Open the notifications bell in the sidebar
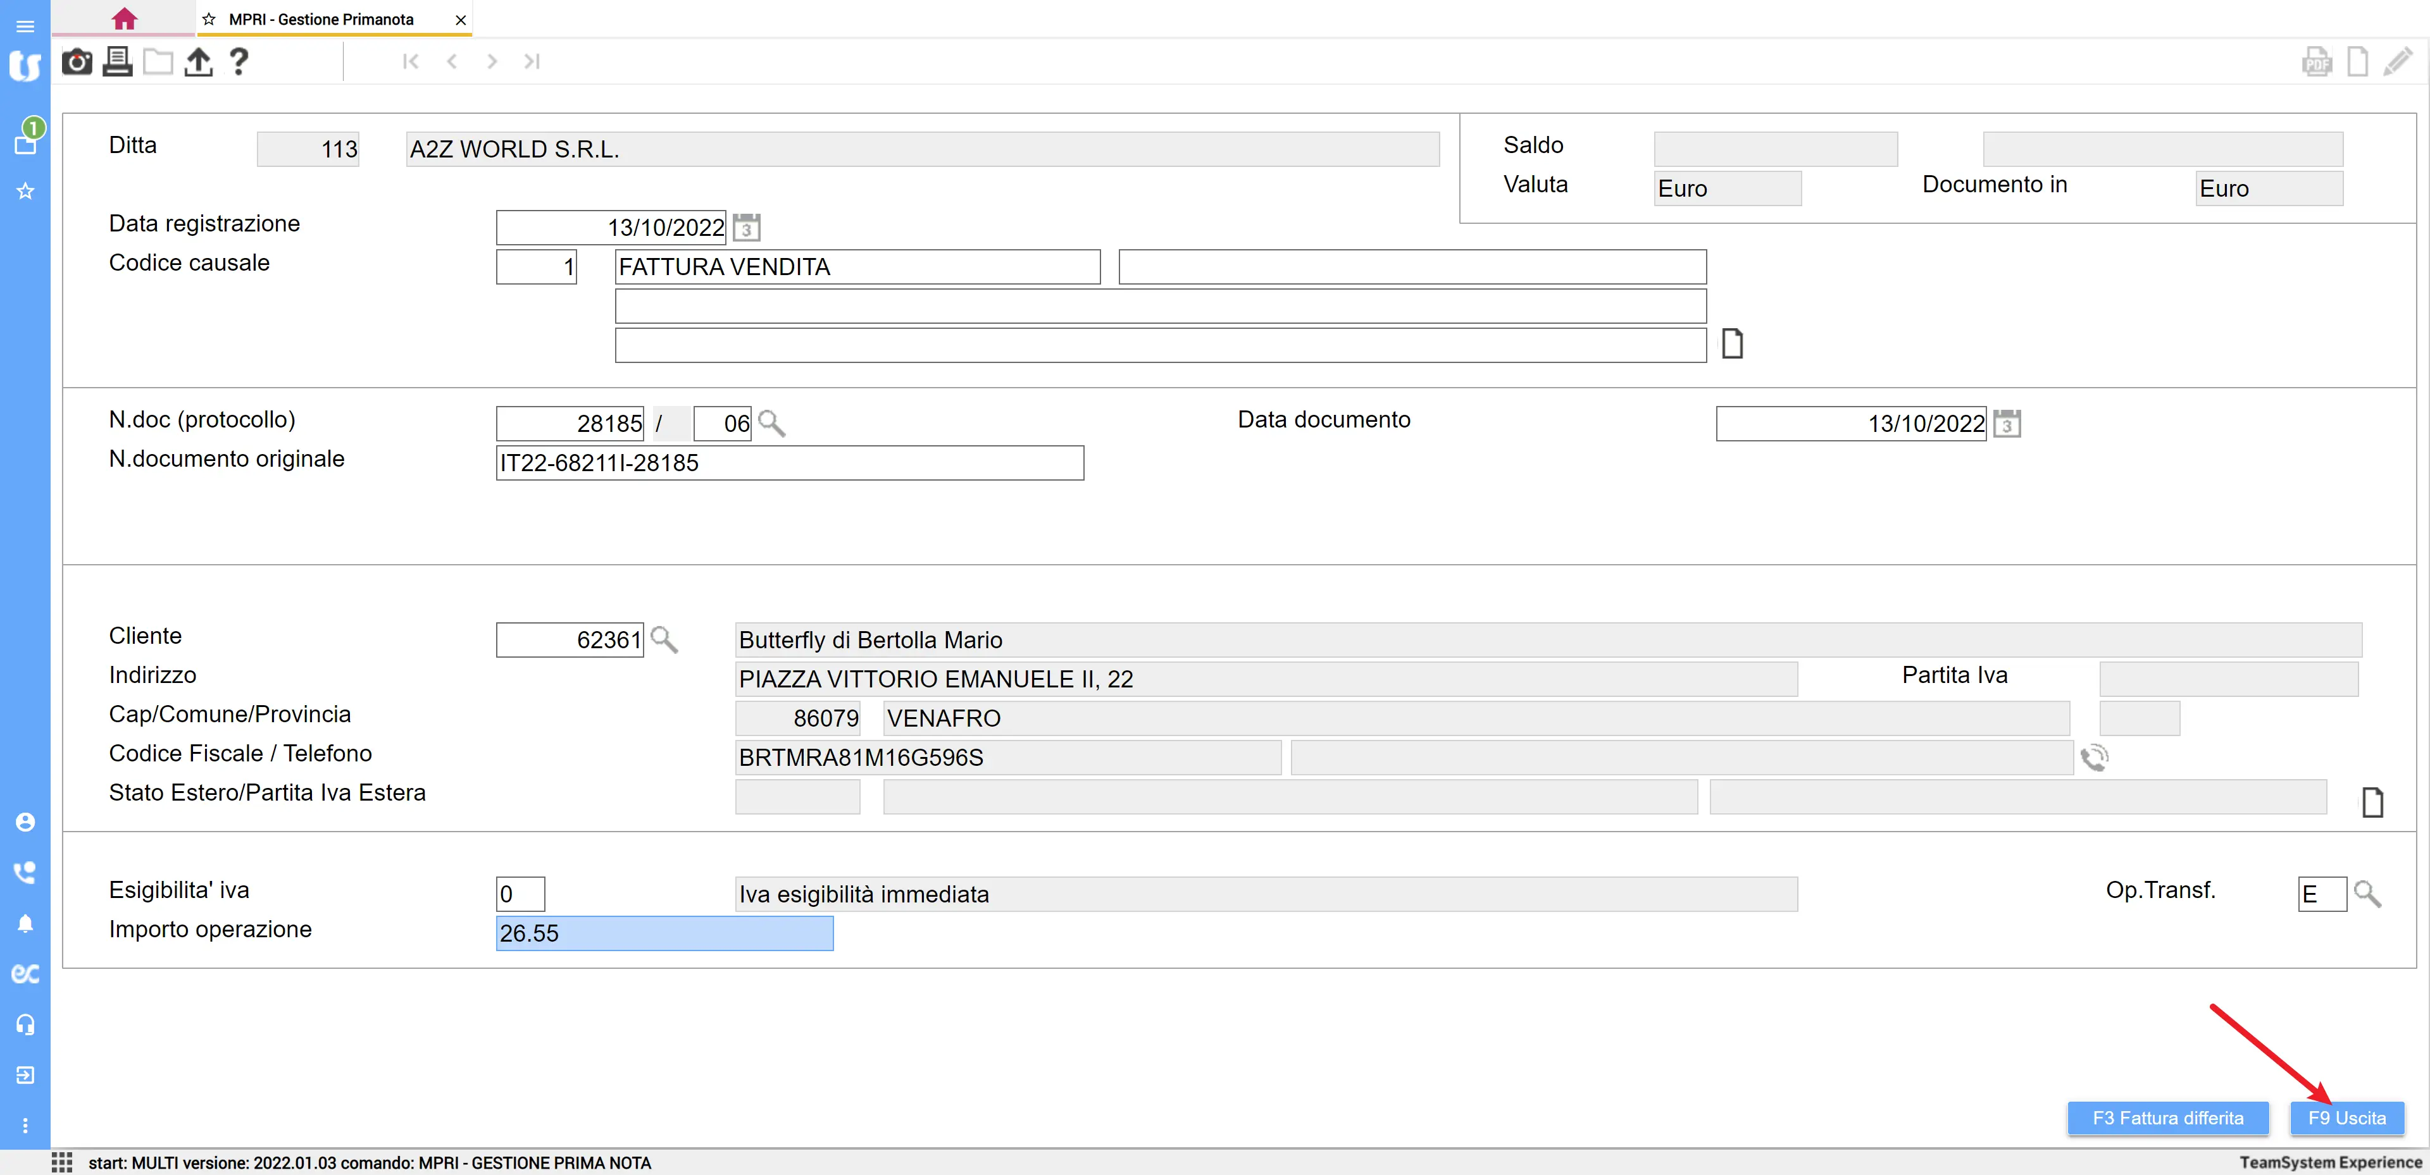The image size is (2430, 1175). pyautogui.click(x=25, y=923)
